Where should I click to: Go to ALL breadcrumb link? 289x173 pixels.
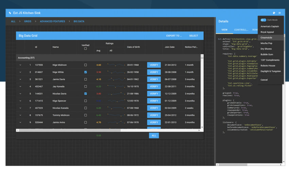13,21
